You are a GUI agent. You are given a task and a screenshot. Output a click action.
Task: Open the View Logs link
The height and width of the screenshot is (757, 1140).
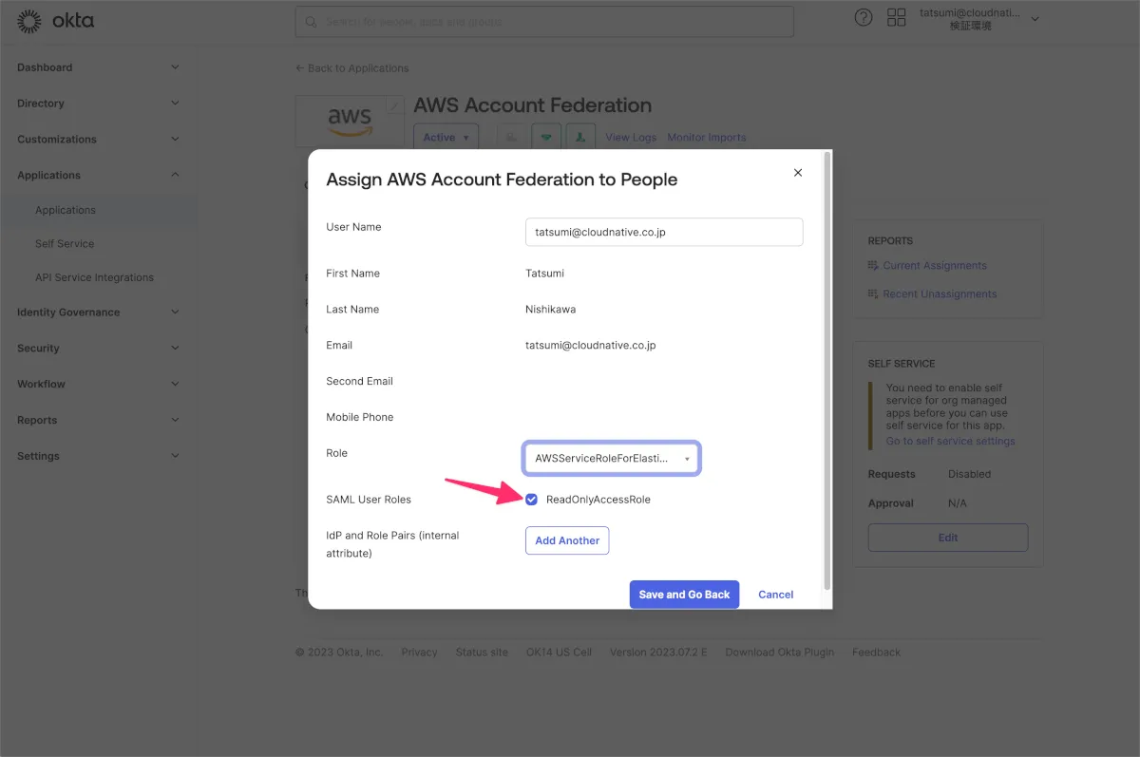point(631,138)
